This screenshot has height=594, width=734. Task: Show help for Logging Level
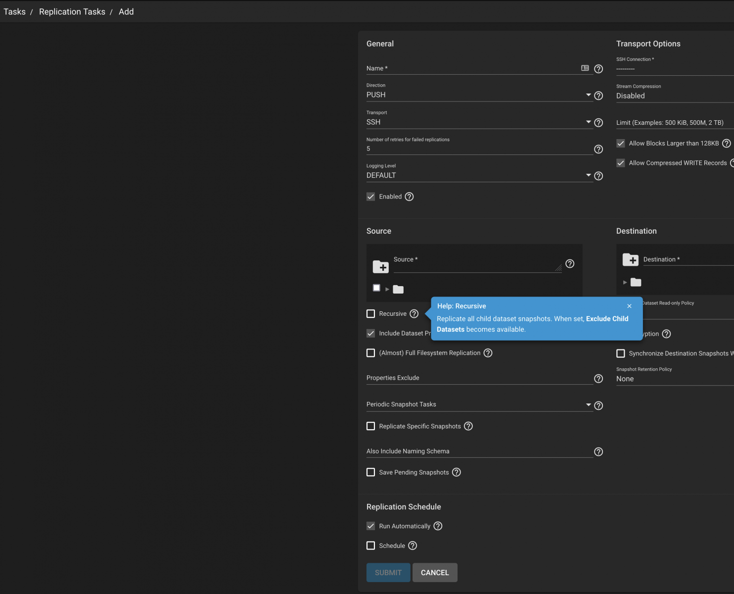[x=598, y=176]
